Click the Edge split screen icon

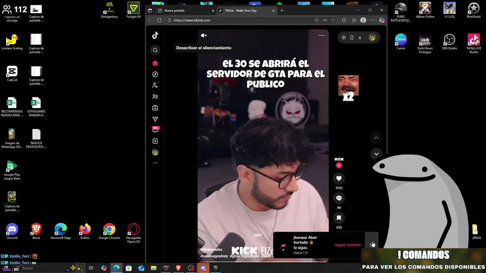(x=317, y=20)
